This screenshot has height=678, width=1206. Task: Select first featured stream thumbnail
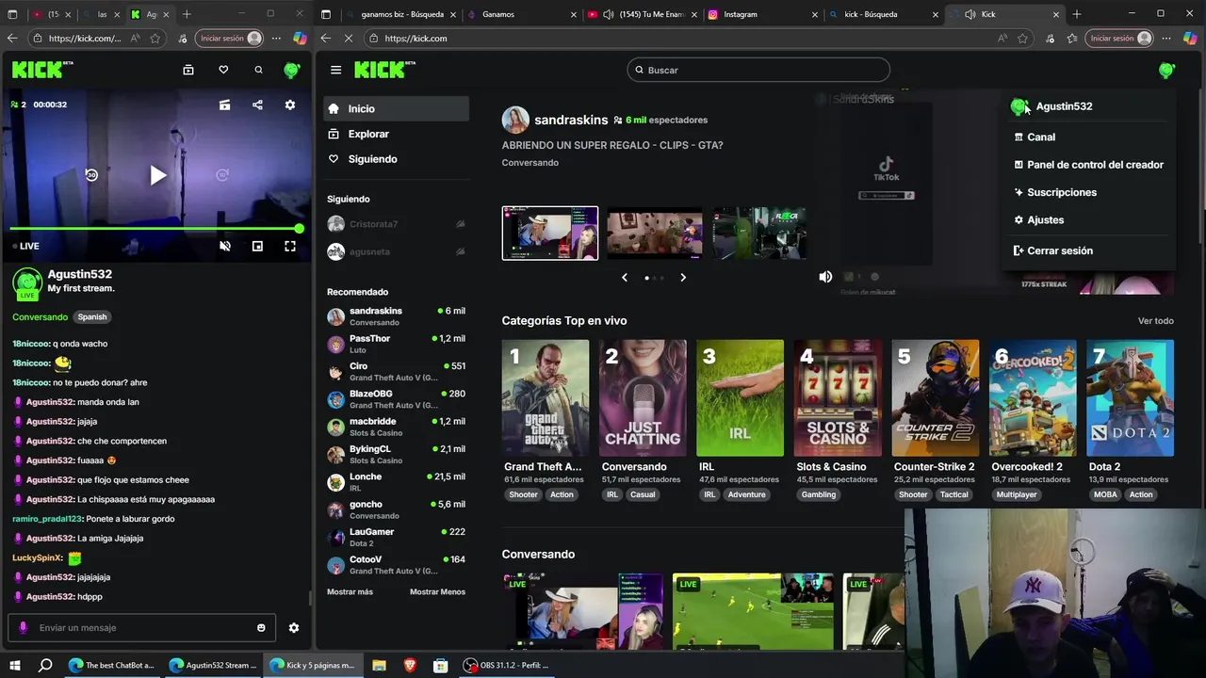[x=550, y=233]
